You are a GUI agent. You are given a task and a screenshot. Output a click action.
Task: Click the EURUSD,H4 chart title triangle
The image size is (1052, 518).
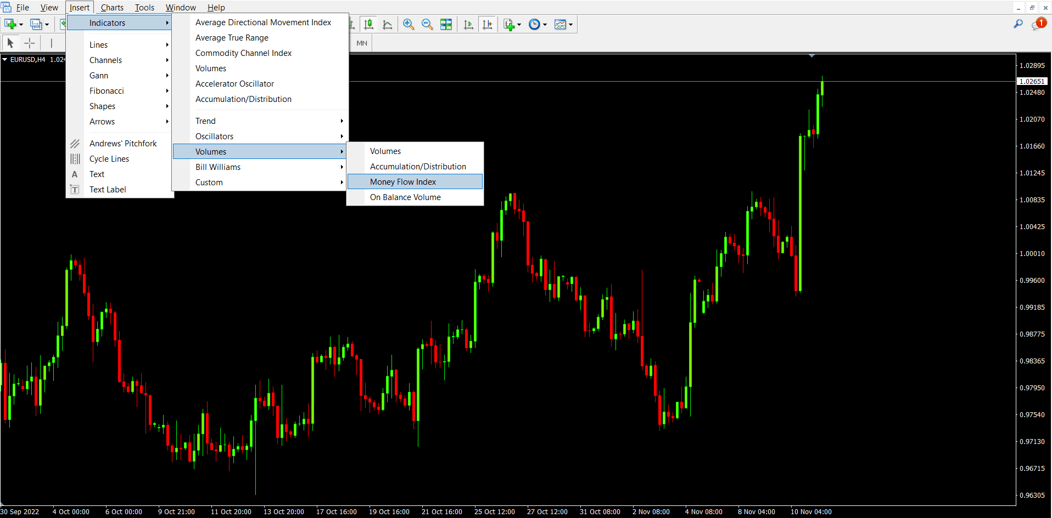pyautogui.click(x=5, y=59)
